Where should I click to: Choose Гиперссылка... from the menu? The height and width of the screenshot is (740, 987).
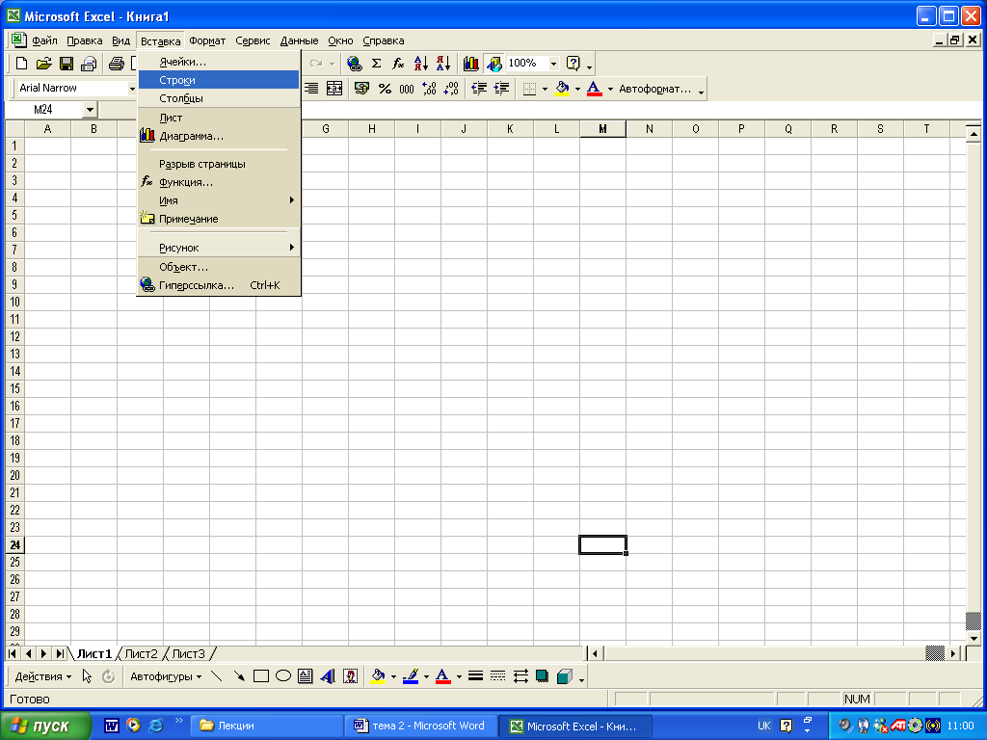click(x=219, y=285)
